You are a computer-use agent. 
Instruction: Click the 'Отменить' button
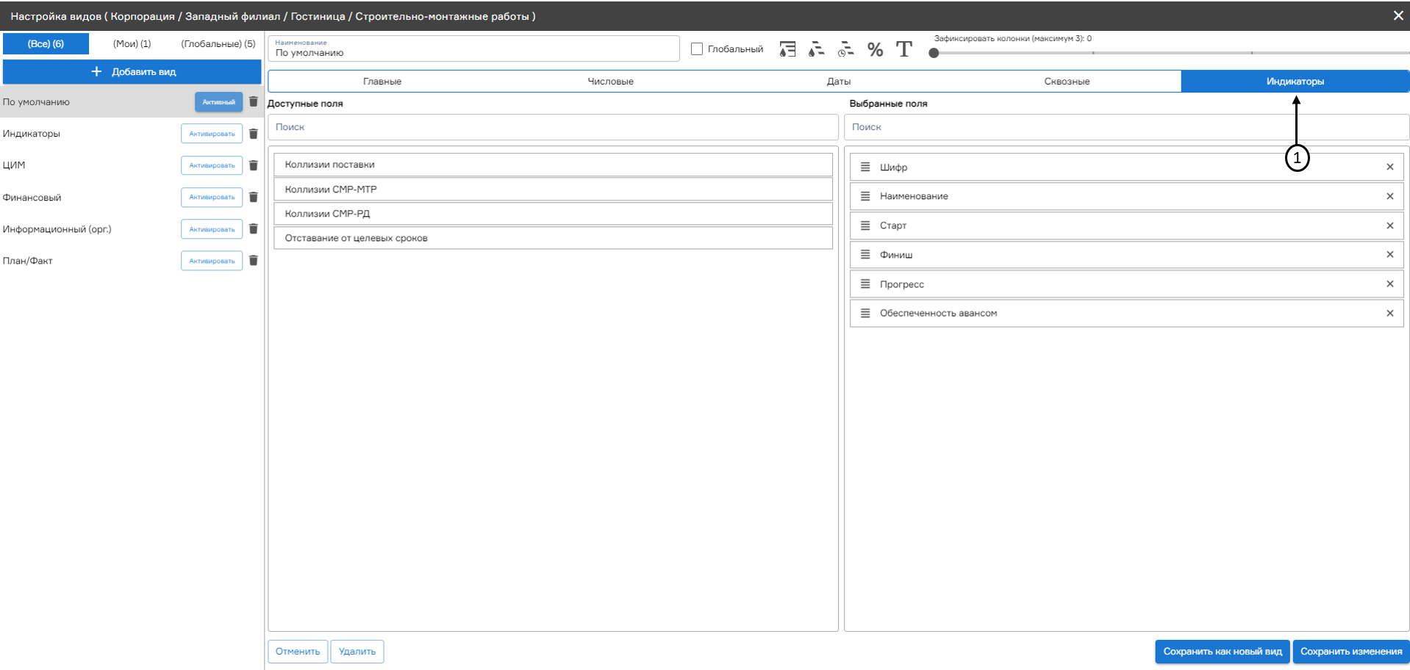point(298,652)
